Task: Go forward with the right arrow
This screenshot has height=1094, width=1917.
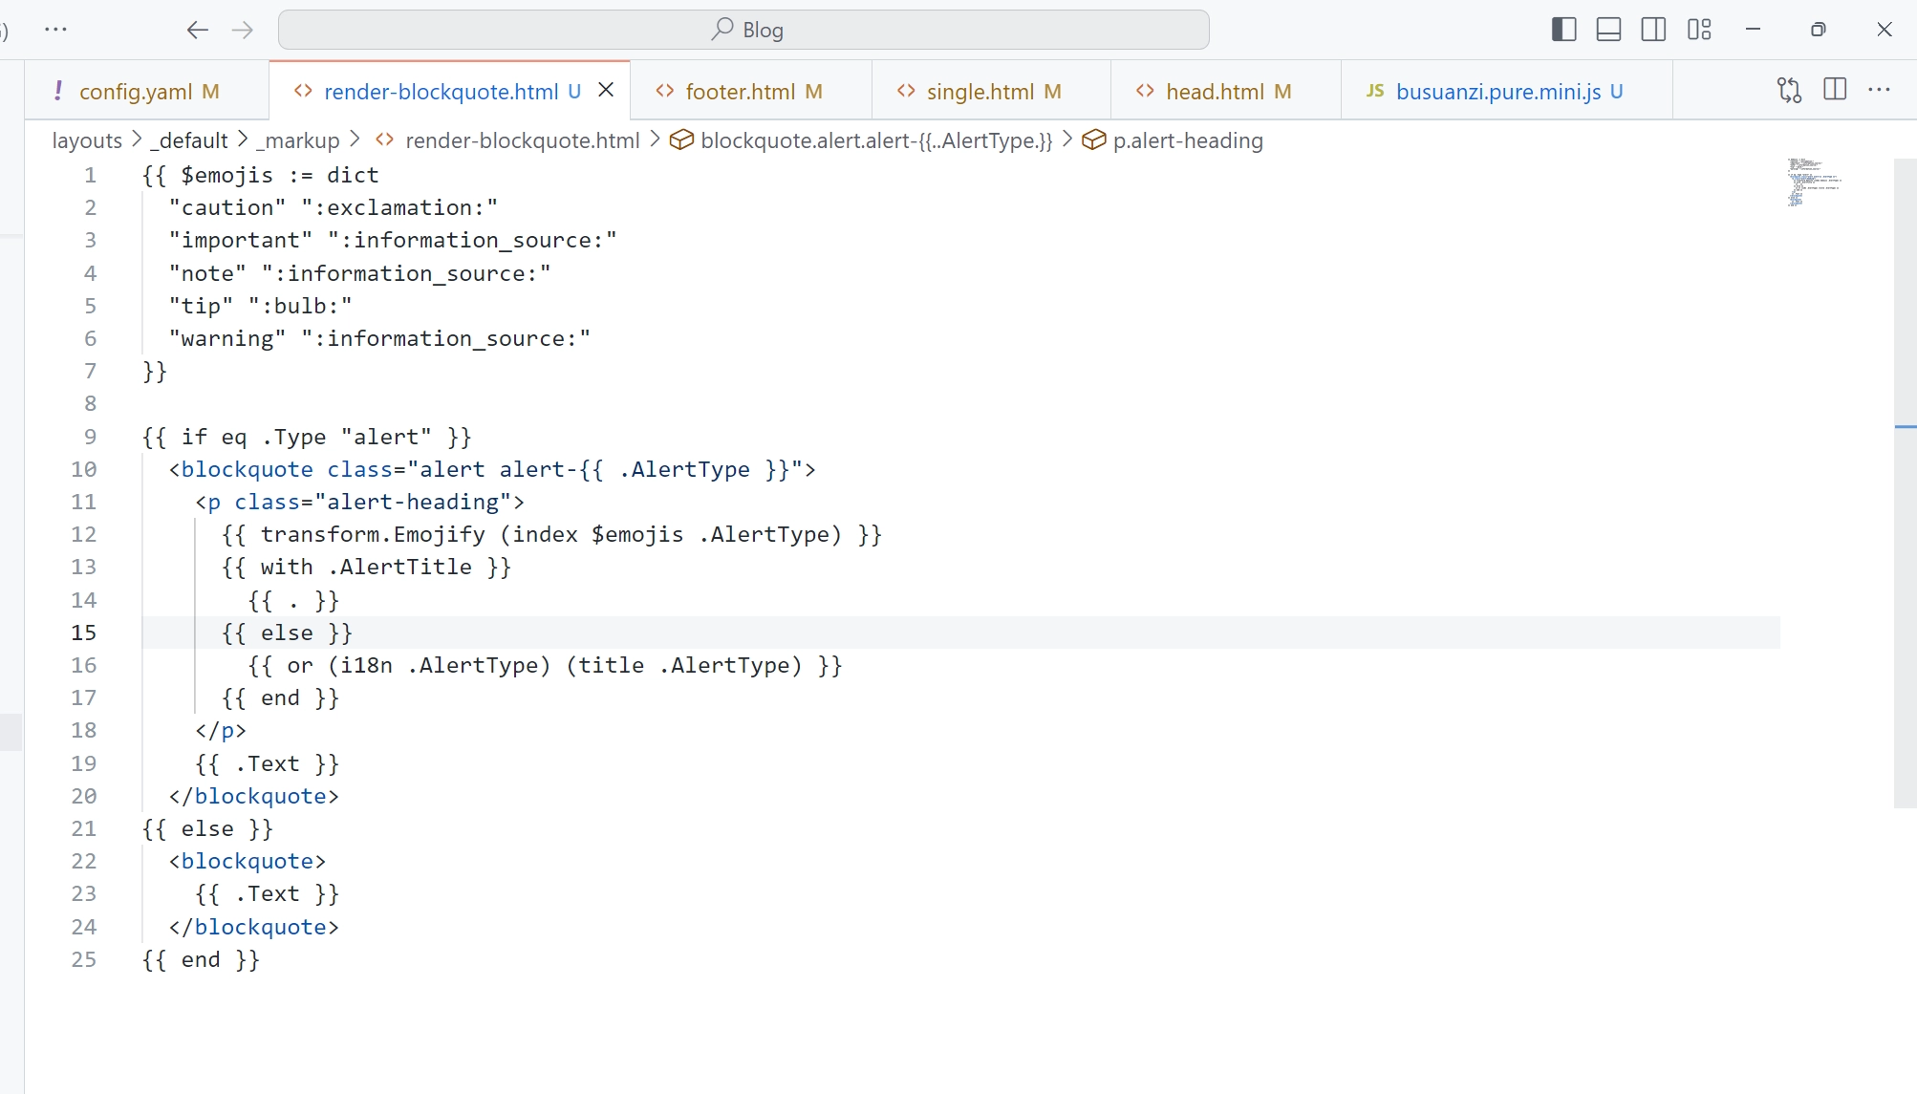Action: (243, 30)
